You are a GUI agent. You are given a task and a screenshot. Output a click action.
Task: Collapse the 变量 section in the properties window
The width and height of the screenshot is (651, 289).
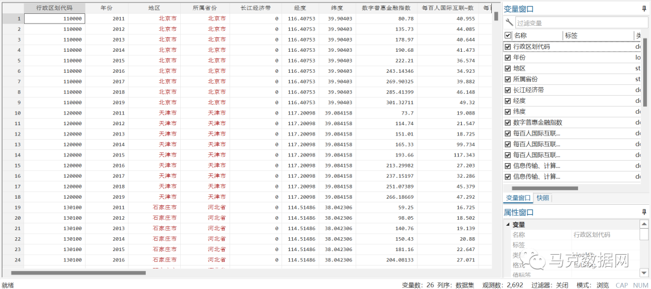coord(508,225)
